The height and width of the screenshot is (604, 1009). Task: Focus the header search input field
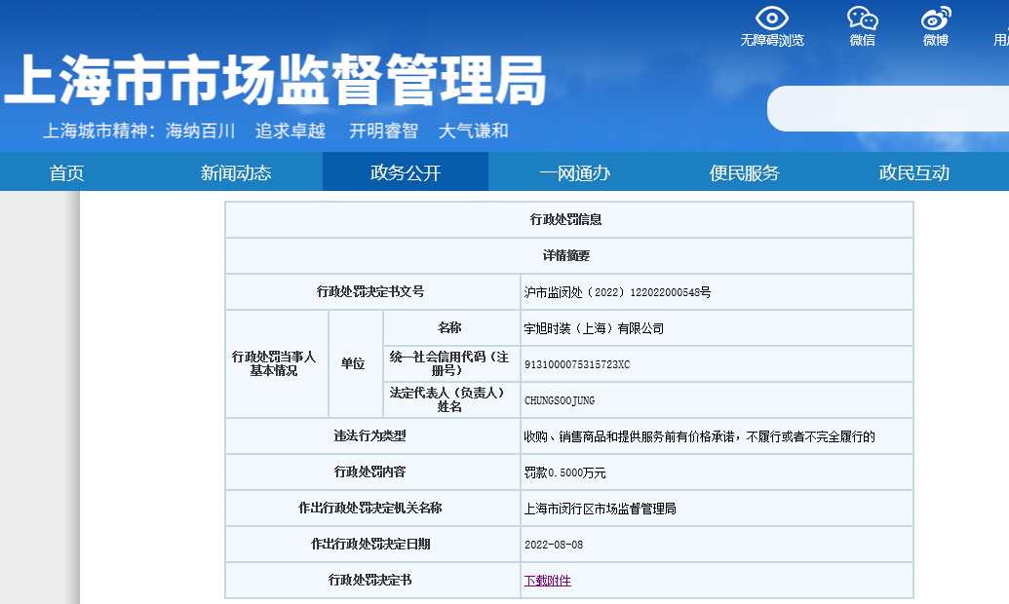888,109
